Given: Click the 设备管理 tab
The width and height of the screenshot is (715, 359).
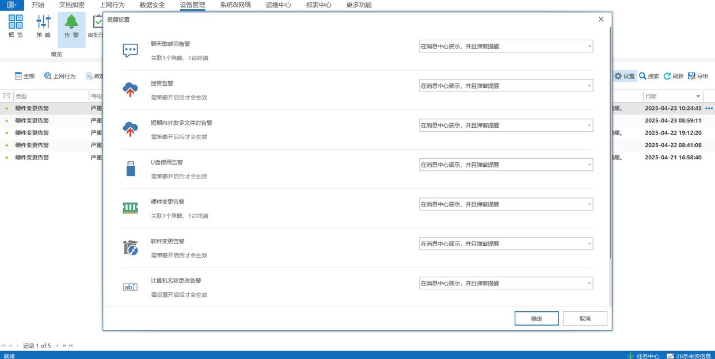Looking at the screenshot, I should [192, 5].
